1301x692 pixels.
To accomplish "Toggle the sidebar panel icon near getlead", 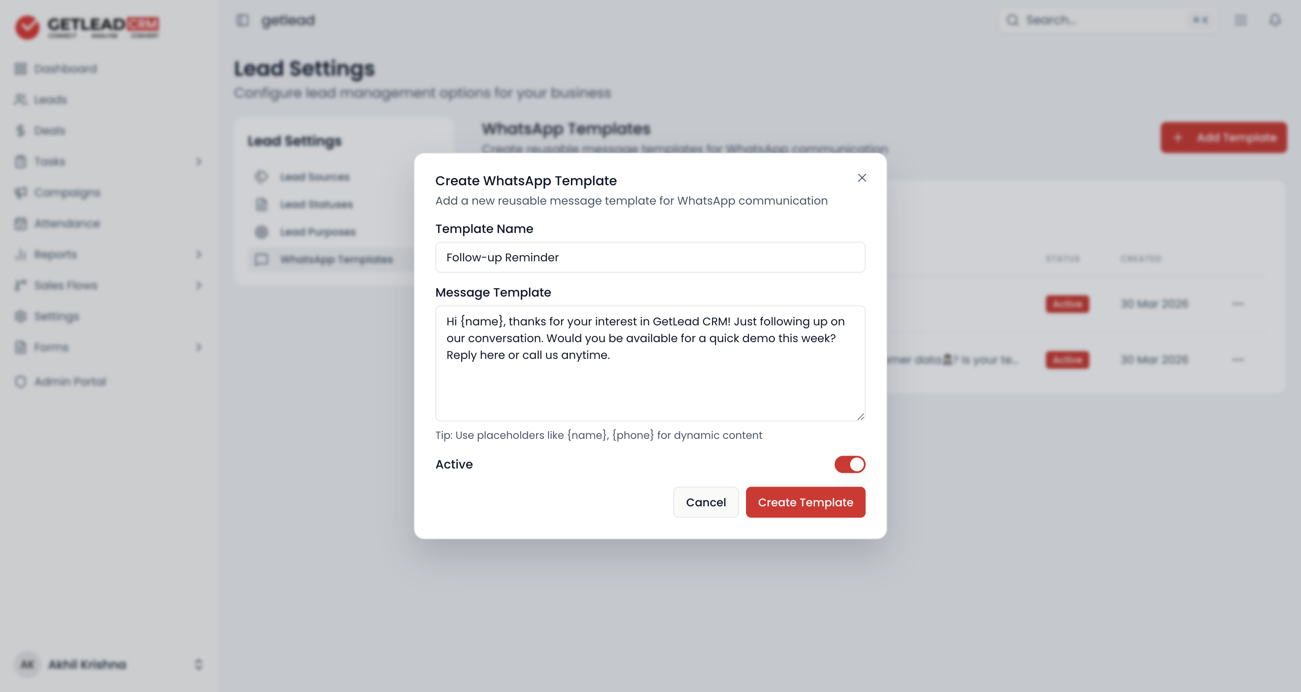I will tap(243, 20).
